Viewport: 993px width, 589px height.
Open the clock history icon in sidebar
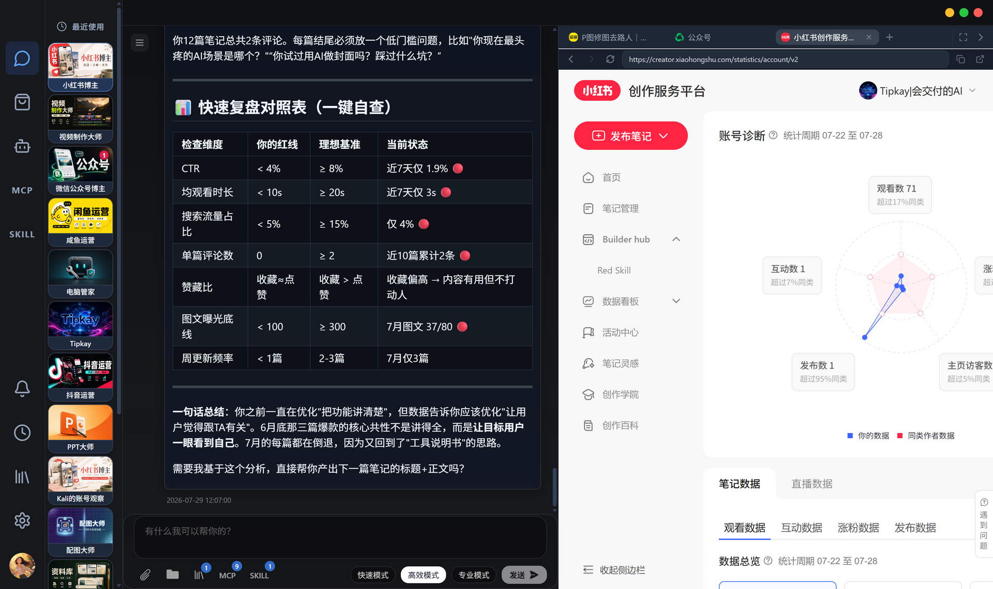pos(22,432)
